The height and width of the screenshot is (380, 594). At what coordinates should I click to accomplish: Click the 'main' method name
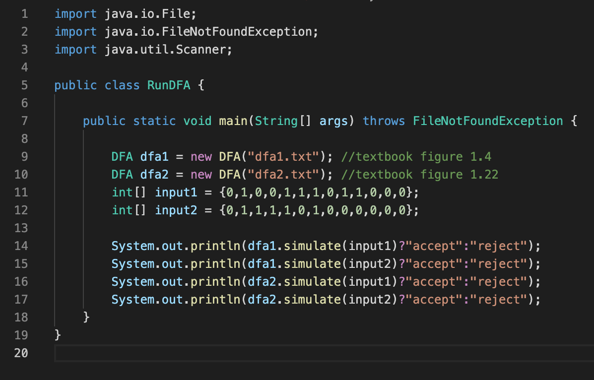pyautogui.click(x=233, y=121)
